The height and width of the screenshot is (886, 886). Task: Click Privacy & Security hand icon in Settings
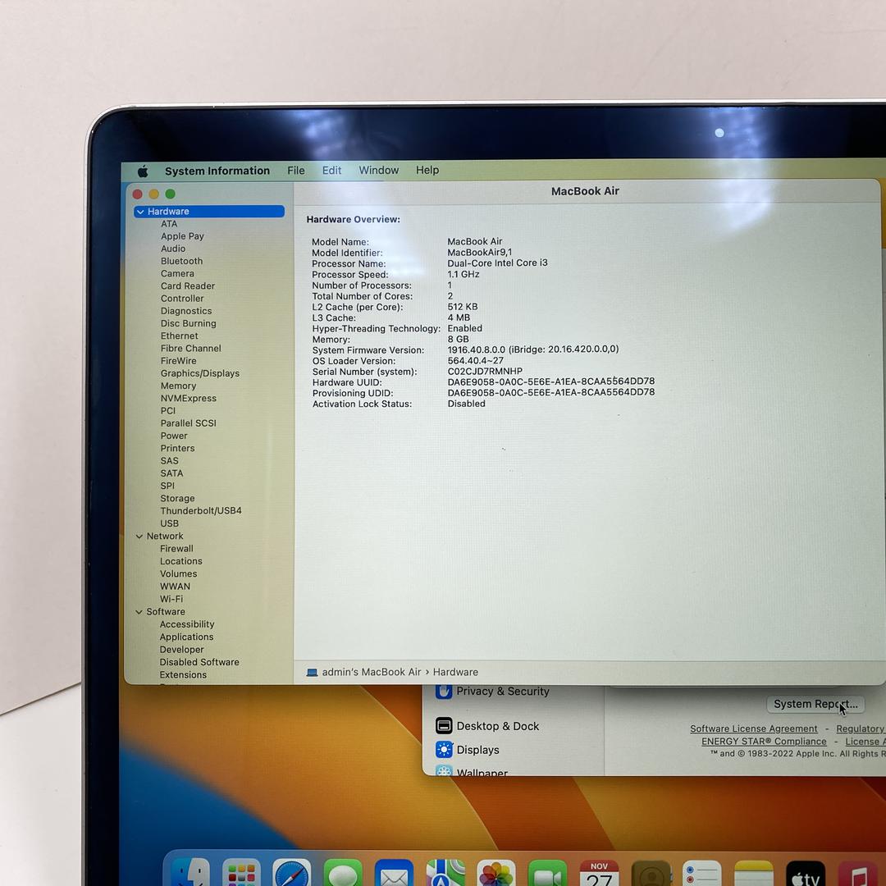444,691
